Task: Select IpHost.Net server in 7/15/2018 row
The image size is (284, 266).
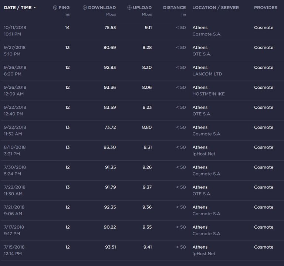Action: click(x=204, y=253)
